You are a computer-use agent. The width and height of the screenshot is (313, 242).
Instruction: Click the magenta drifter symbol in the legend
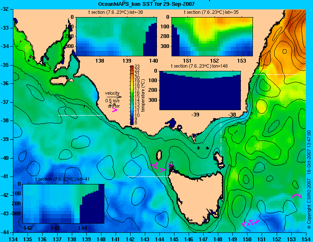point(115,110)
